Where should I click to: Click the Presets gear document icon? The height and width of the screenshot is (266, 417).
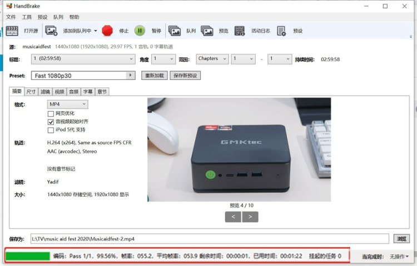click(281, 31)
